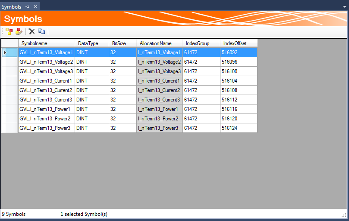The height and width of the screenshot is (221, 349).
Task: Click index offset value 516124
Action: click(x=239, y=128)
